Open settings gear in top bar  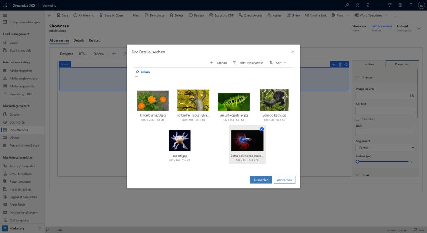[400, 5]
